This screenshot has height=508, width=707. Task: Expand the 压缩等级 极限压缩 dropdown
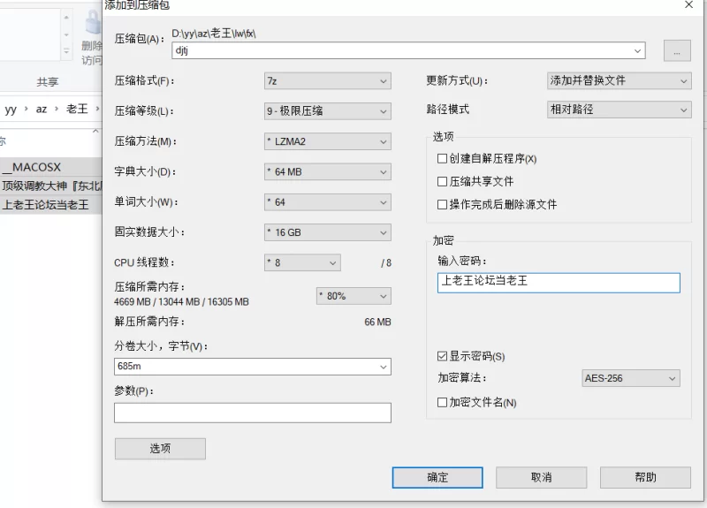(327, 111)
